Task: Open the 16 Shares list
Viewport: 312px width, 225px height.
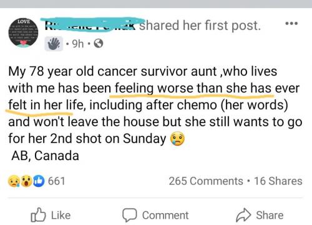Action: [x=278, y=181]
